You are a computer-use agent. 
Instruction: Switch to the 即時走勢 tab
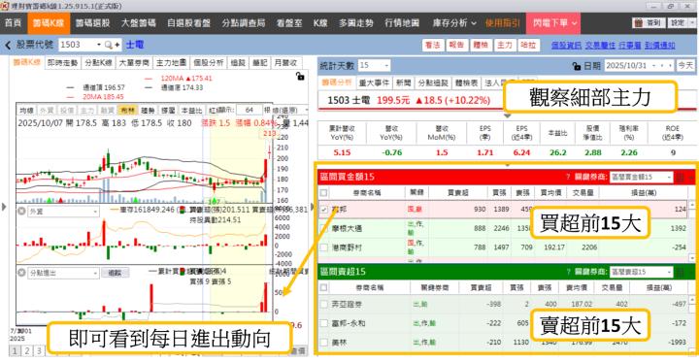click(x=63, y=63)
